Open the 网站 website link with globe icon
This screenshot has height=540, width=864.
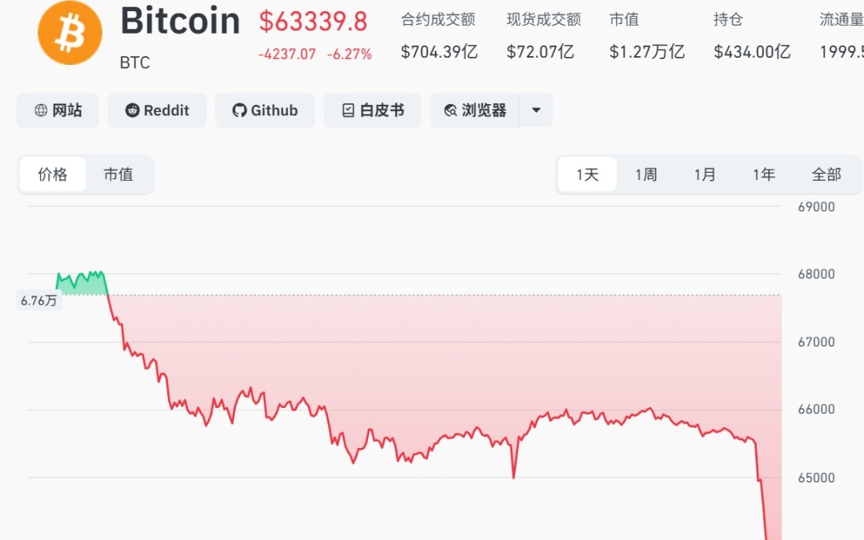(x=57, y=110)
